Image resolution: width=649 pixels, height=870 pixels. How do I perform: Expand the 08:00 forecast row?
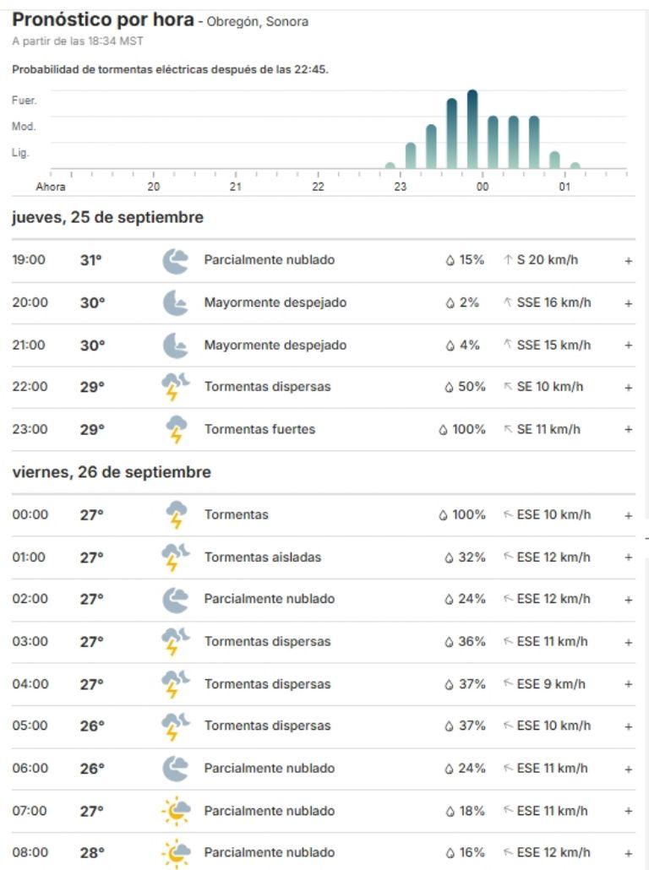tap(627, 852)
